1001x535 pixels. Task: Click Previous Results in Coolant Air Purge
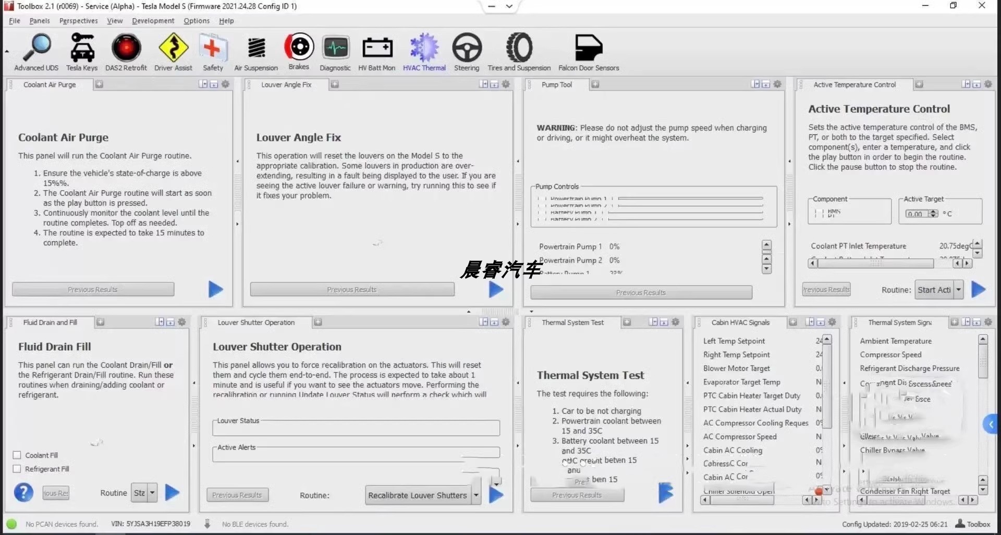tap(93, 289)
